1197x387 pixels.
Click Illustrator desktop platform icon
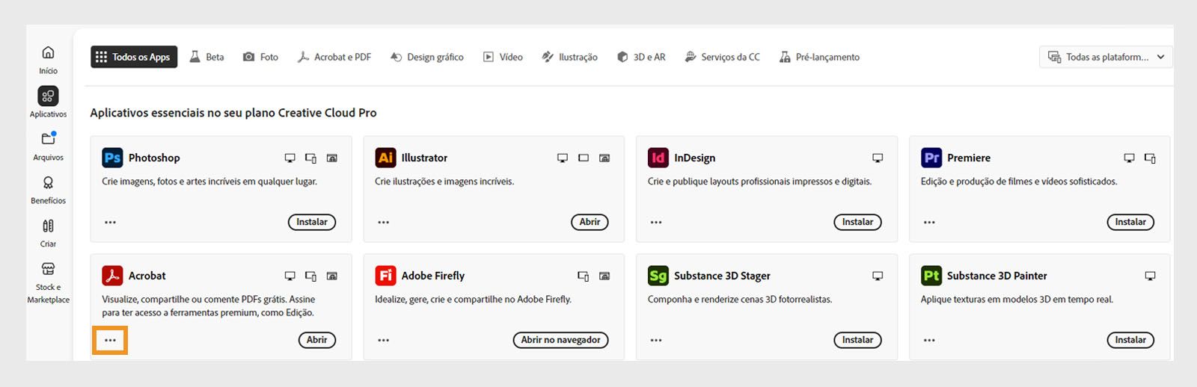563,158
